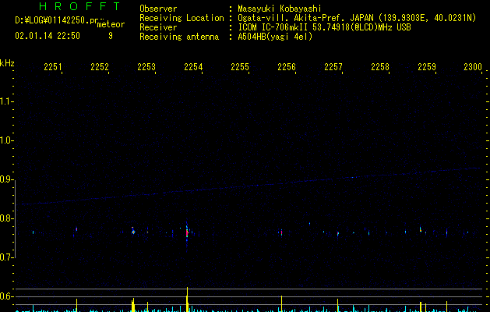Image resolution: width=490 pixels, height=312 pixels.
Task: Click the 1.0 kHz frequency label
Action: coord(6,140)
